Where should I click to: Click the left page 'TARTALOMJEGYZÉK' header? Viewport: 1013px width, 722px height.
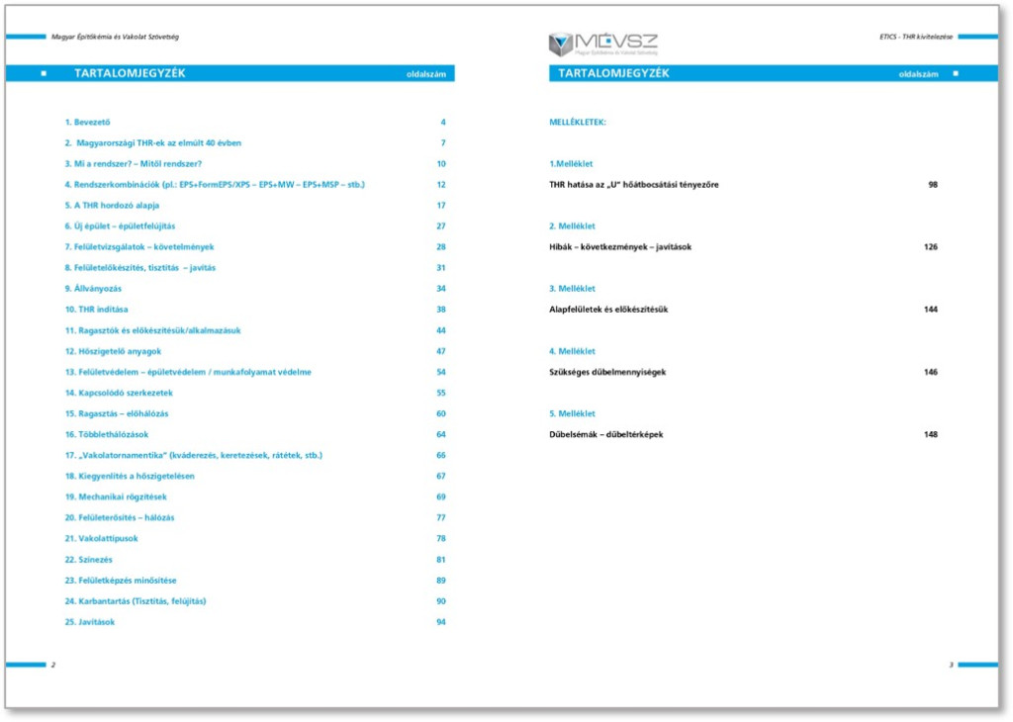130,73
